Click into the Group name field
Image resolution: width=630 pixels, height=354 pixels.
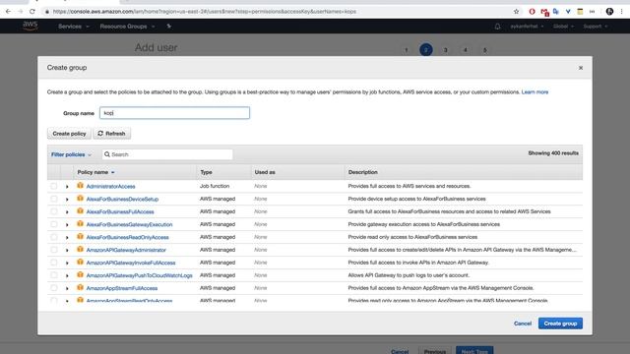pyautogui.click(x=174, y=113)
